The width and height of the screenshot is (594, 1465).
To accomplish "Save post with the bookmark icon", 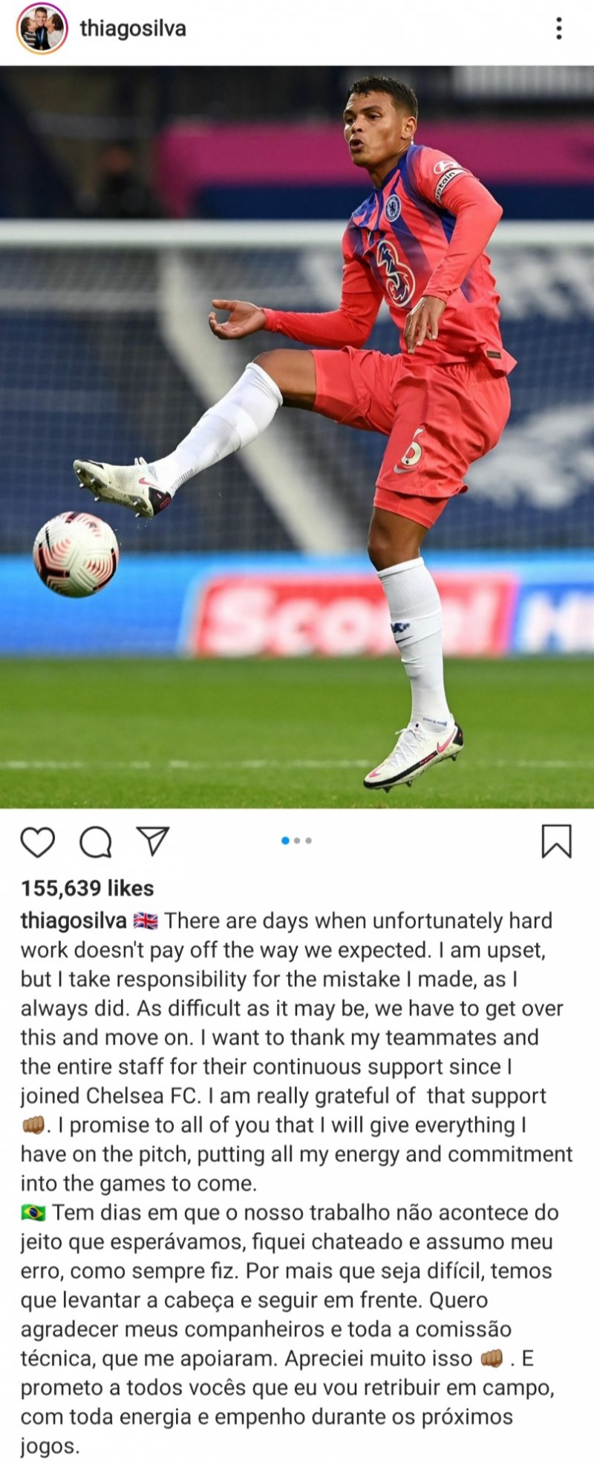I will click(556, 841).
